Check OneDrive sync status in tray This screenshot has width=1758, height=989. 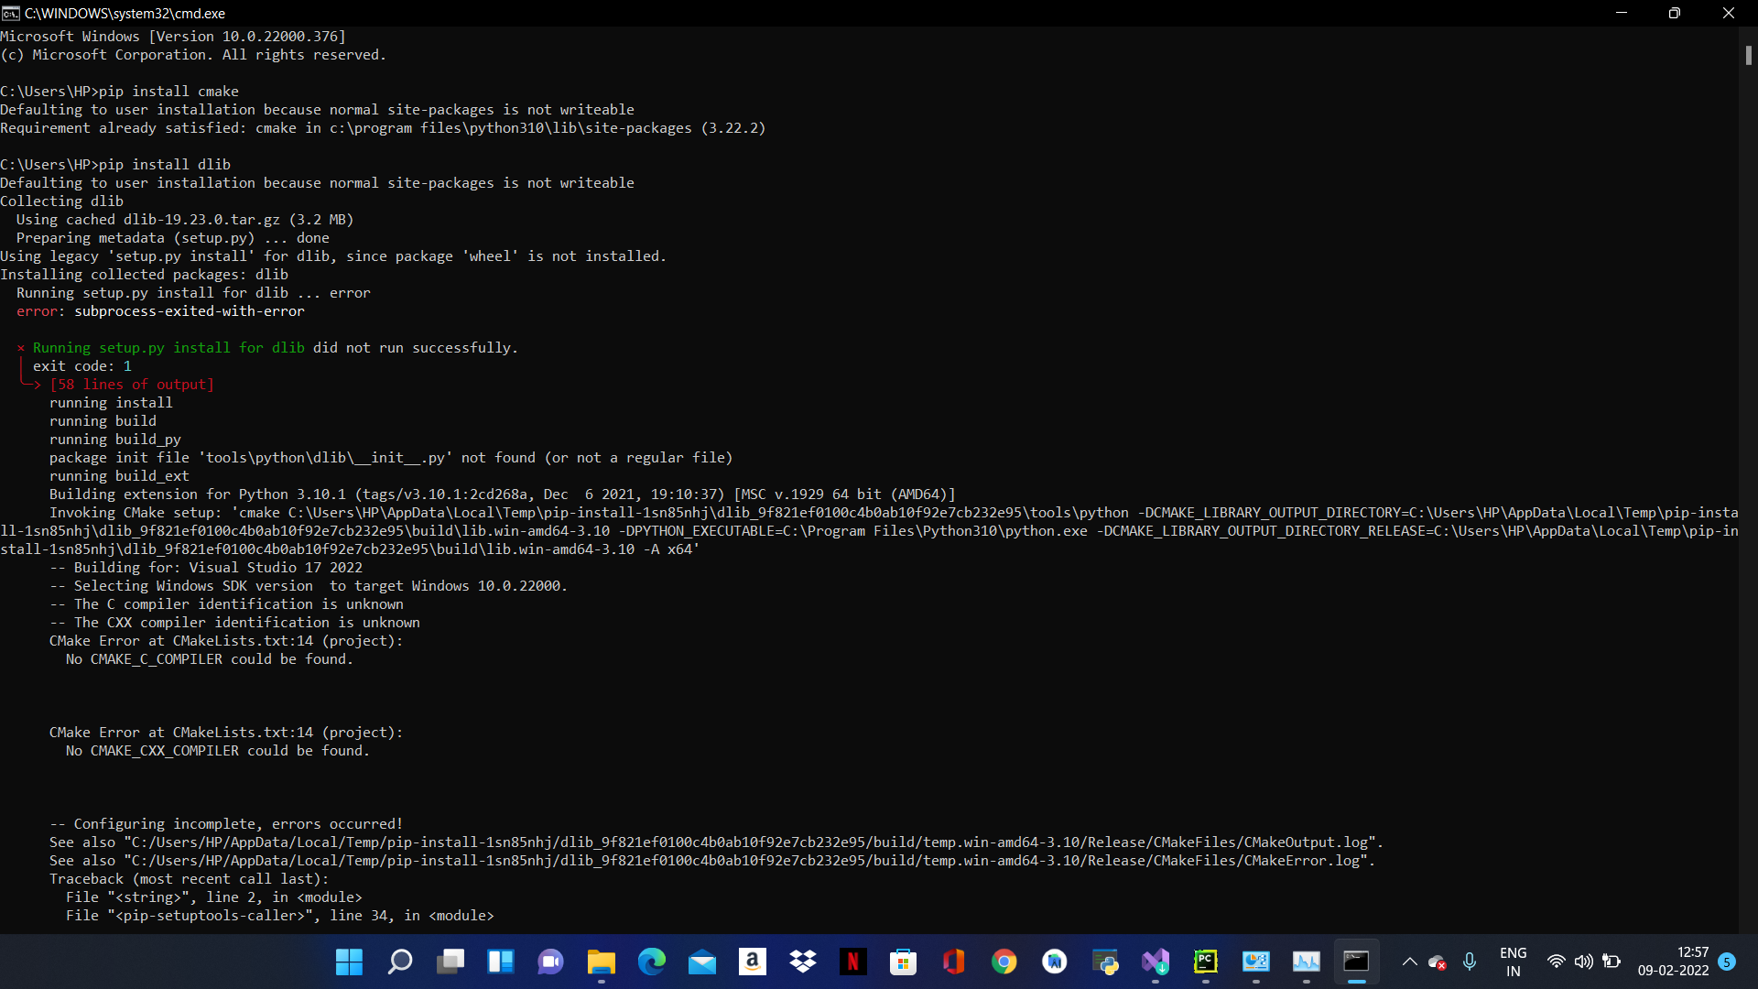(x=1436, y=962)
